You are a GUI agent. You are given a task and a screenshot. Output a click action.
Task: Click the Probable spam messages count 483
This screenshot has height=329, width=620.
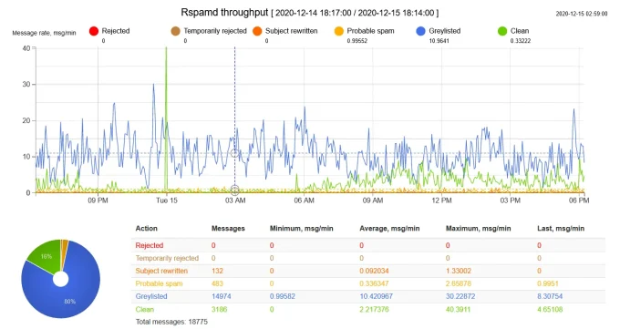point(217,283)
